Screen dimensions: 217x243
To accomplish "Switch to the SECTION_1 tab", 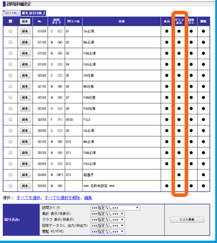I will 11,13.
